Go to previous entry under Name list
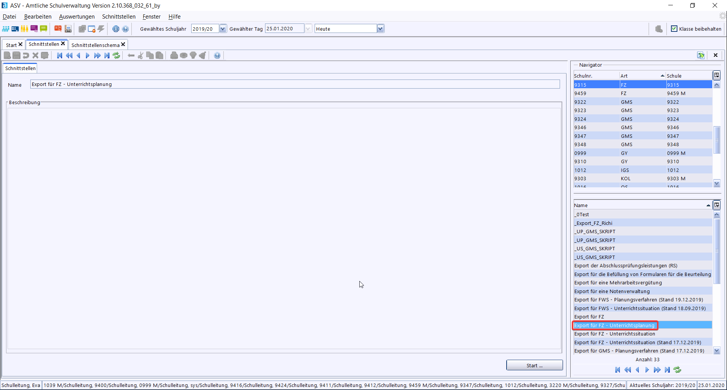Image resolution: width=727 pixels, height=390 pixels. pos(638,370)
